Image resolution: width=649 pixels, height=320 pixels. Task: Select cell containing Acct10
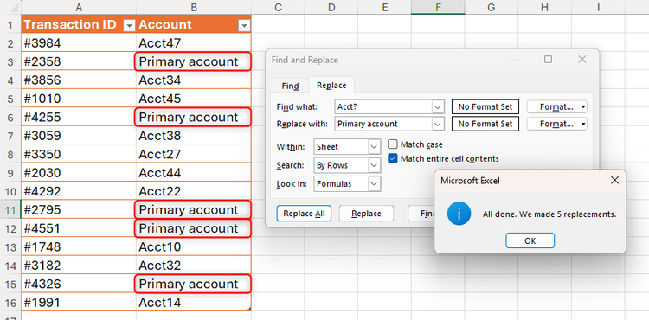pos(194,246)
